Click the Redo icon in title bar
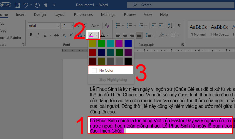The height and width of the screenshot is (139, 235). click(37, 5)
